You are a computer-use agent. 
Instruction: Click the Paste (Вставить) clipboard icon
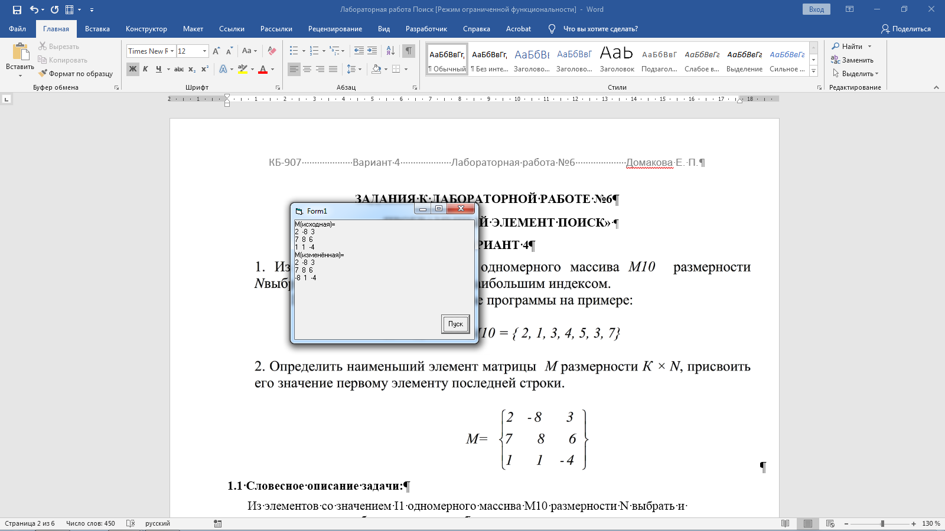click(20, 52)
